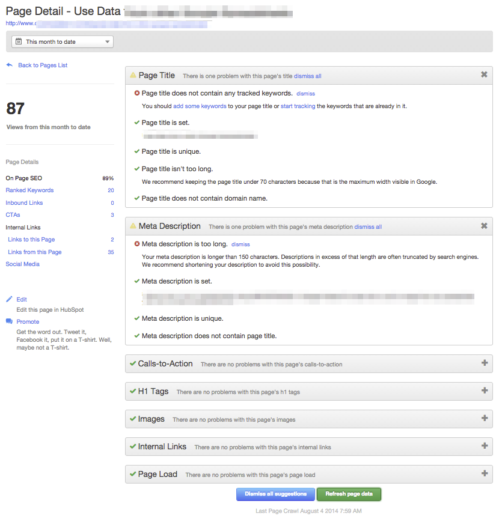This screenshot has width=499, height=522.
Task: Click the '87' views count
Action: pos(15,109)
